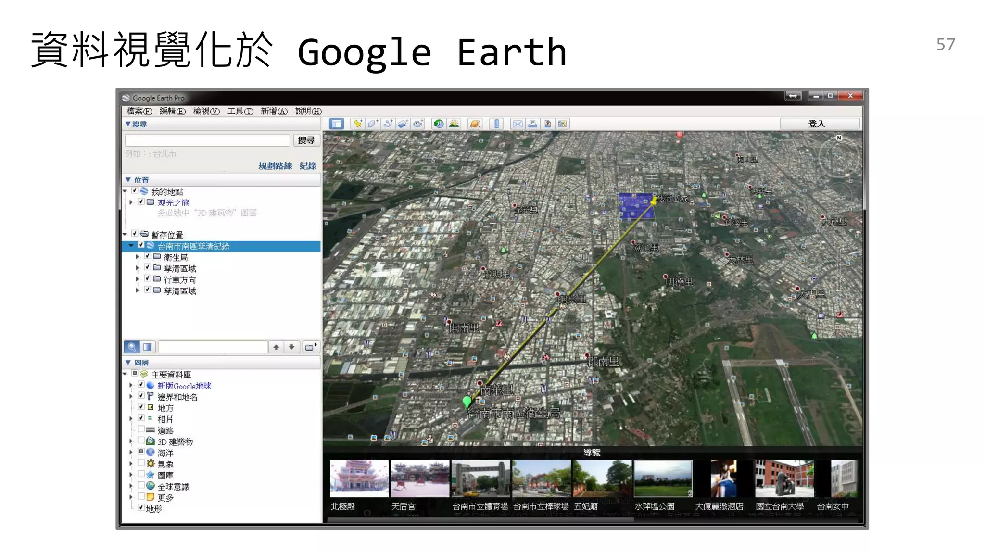Click the places filter text field
Screen dimensions: 985x554
[x=213, y=347]
